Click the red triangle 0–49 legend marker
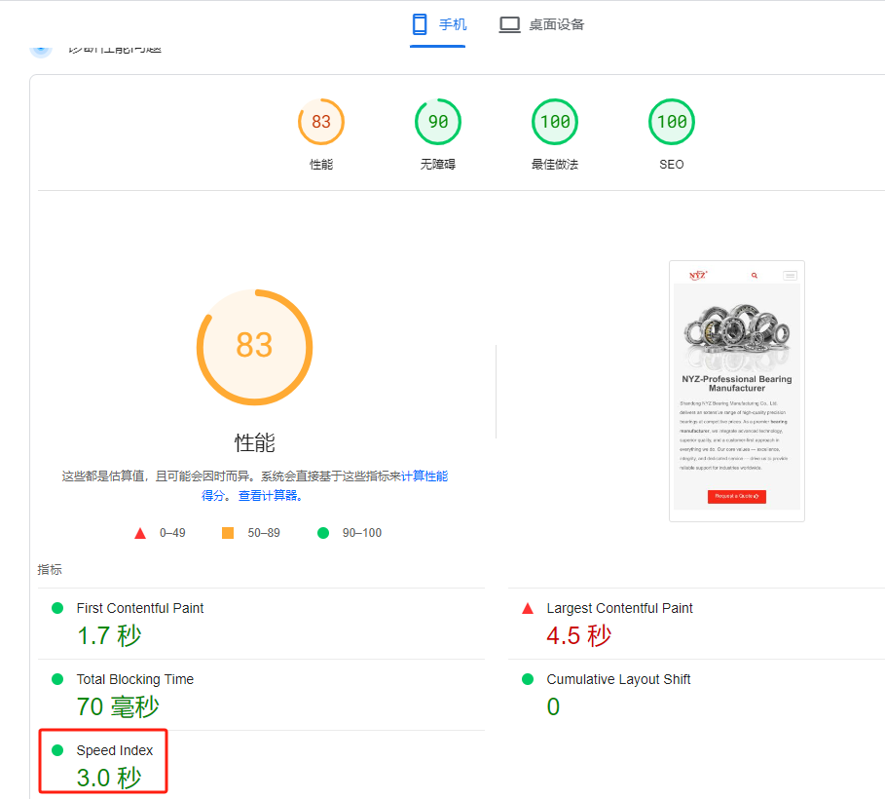This screenshot has height=799, width=885. coord(140,533)
